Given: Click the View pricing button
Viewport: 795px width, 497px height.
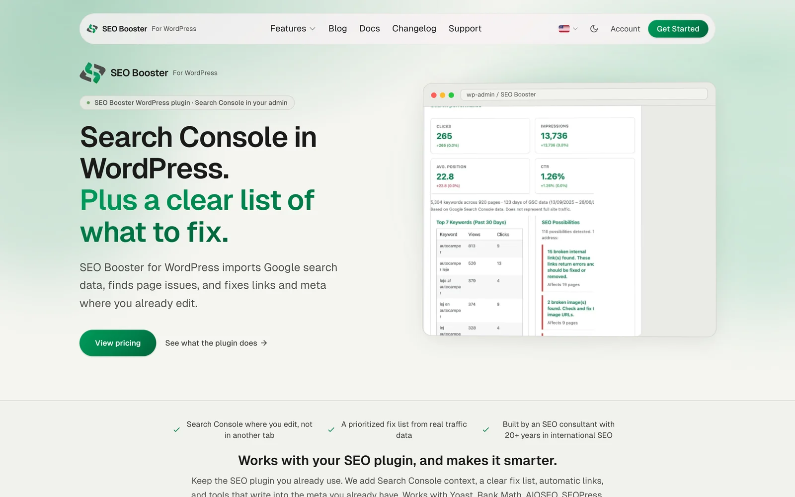Looking at the screenshot, I should [x=118, y=343].
